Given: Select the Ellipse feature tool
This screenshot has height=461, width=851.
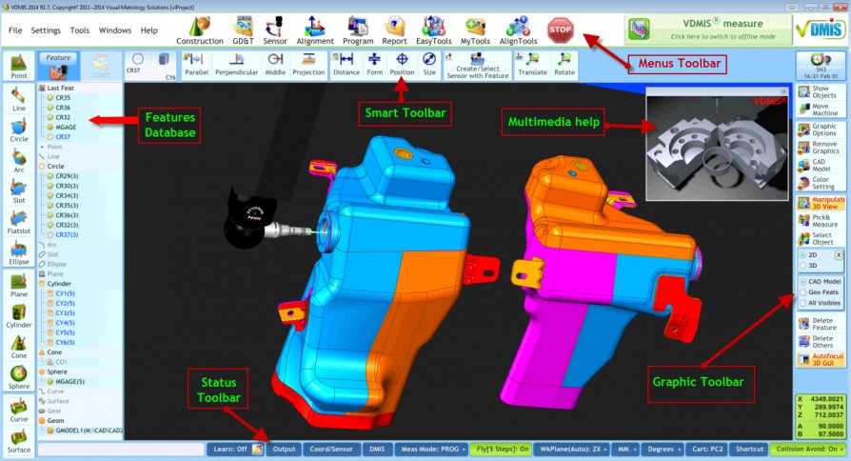Looking at the screenshot, I should coord(18,253).
